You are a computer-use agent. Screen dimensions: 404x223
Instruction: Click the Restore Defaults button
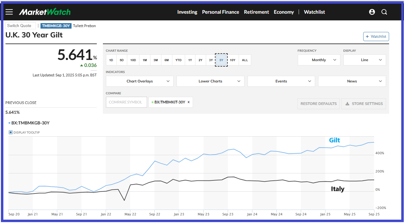click(318, 104)
